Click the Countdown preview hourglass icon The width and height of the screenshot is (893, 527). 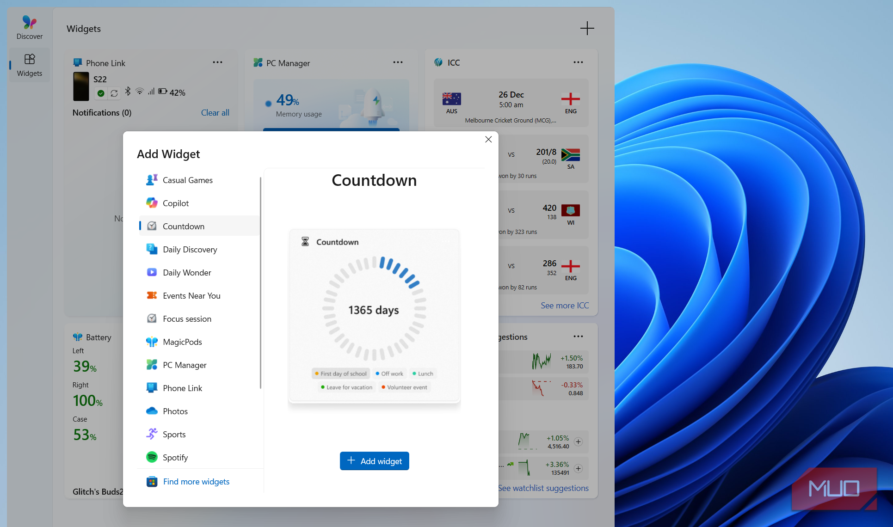click(x=305, y=242)
